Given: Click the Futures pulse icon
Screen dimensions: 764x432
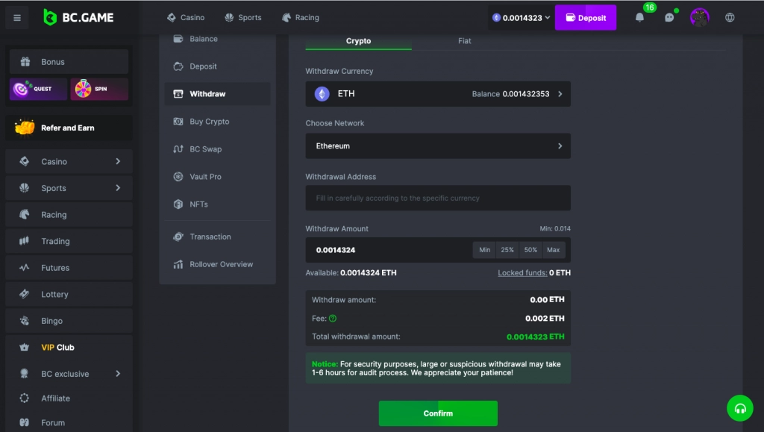Looking at the screenshot, I should pos(25,267).
